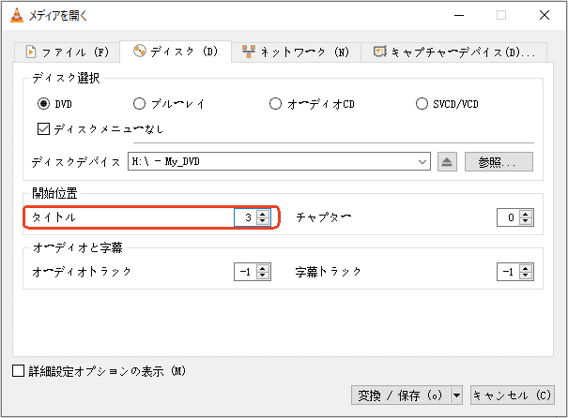Decrease the タイトル value with down arrow
Viewport: 568px width, 418px height.
coord(263,221)
